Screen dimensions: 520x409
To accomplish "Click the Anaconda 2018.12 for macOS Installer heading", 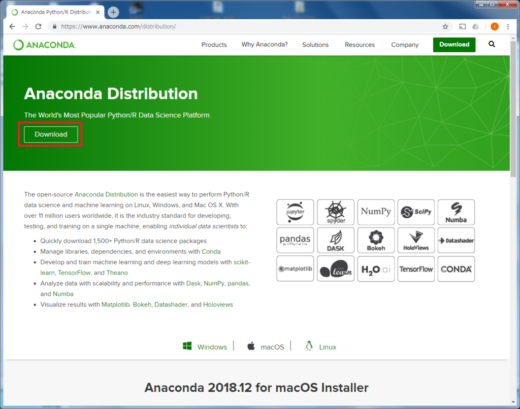I will (x=256, y=388).
